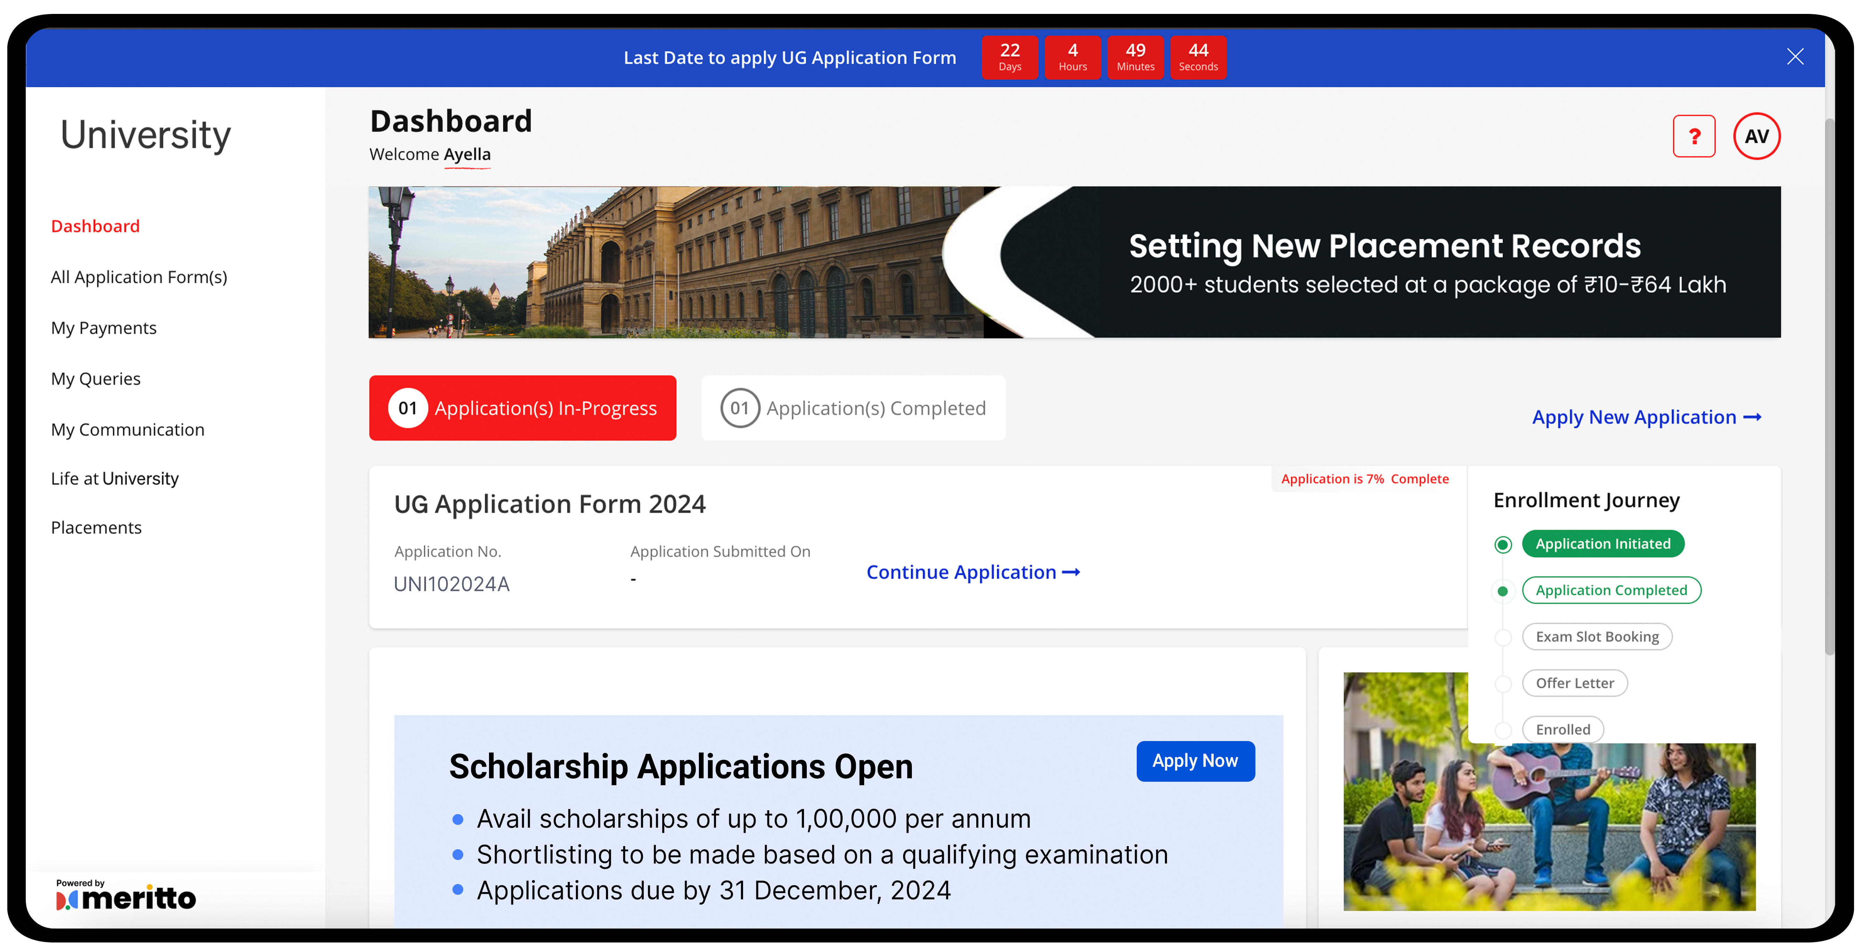Image resolution: width=1861 pixels, height=947 pixels.
Task: Select the Exam Slot Booking journey step
Action: point(1596,636)
